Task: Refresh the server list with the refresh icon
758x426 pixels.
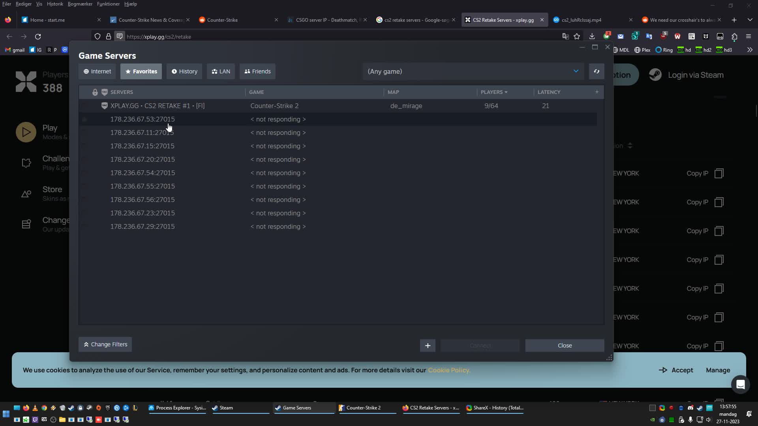Action: pyautogui.click(x=597, y=71)
